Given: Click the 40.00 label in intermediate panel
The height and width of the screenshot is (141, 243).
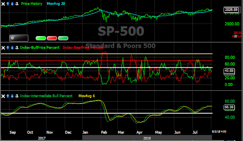Looking at the screenshot, I should click(230, 117).
